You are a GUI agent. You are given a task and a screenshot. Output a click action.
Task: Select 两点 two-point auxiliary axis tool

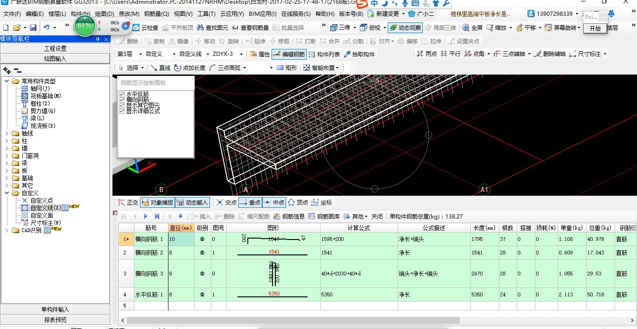(427, 54)
